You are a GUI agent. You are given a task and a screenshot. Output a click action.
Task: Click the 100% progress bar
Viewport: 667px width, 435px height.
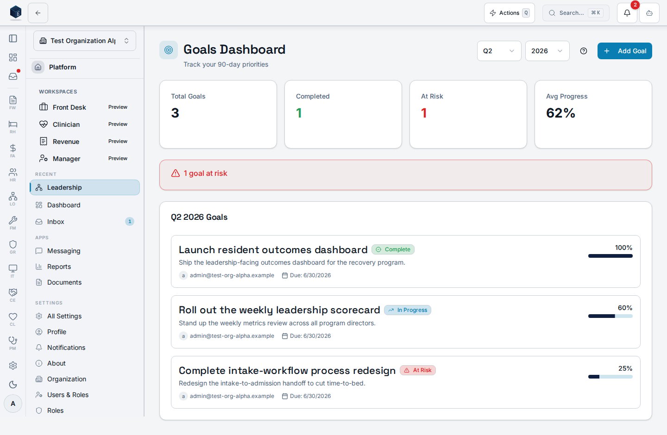pyautogui.click(x=610, y=256)
